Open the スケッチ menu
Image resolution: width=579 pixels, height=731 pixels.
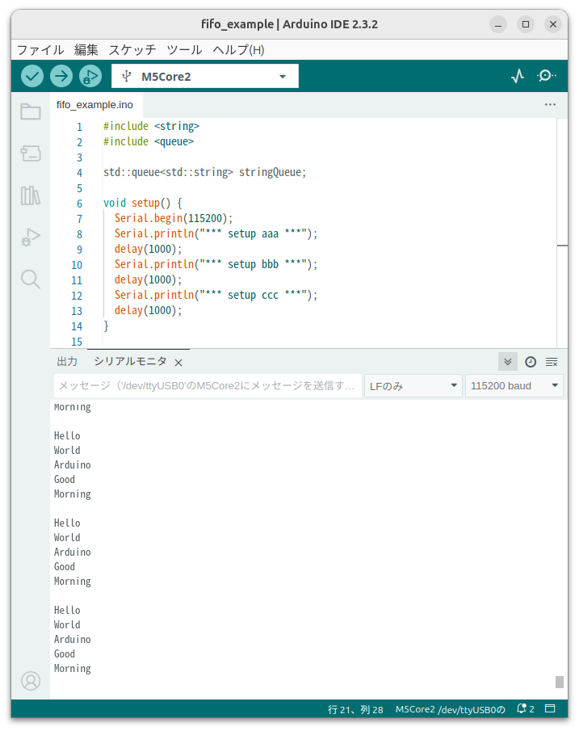click(x=132, y=50)
